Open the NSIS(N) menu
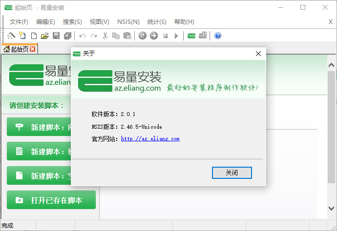This screenshot has height=231, width=337. click(x=128, y=22)
